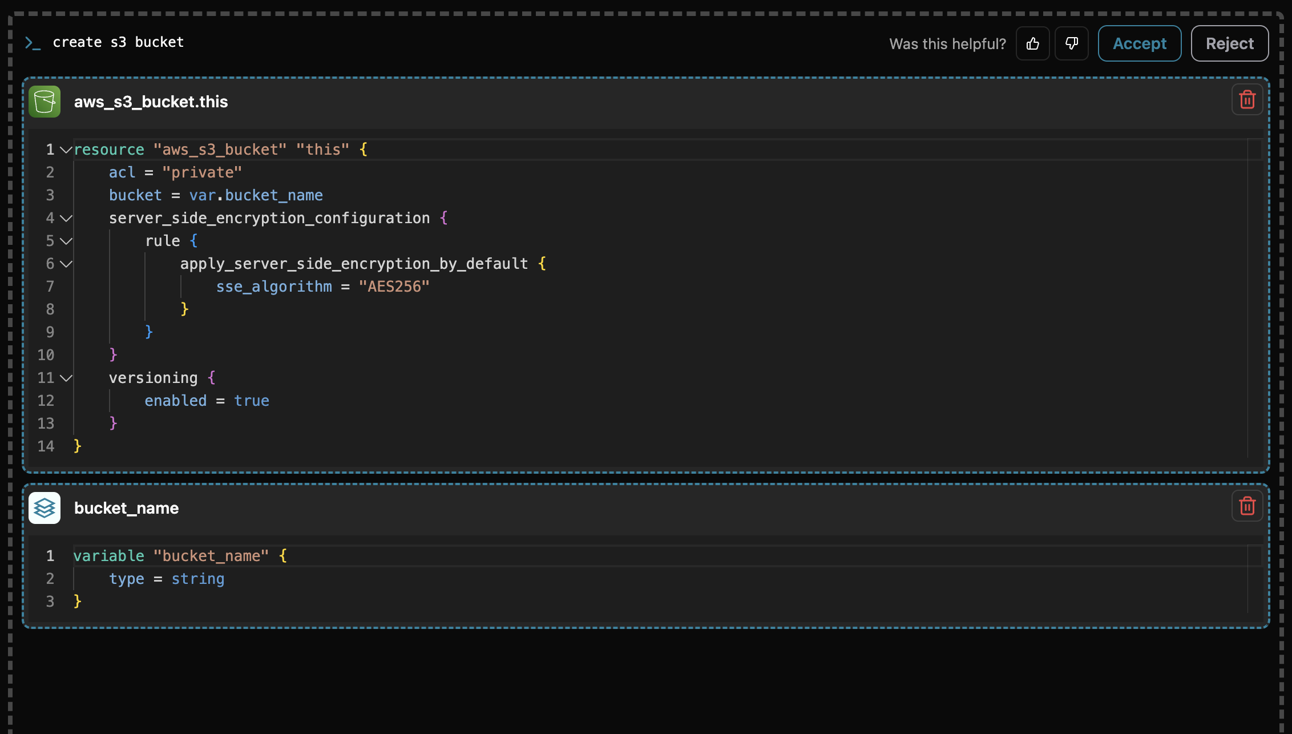The image size is (1292, 734).
Task: Delete the aws_s3_bucket.this block with trash icon
Action: tap(1247, 100)
